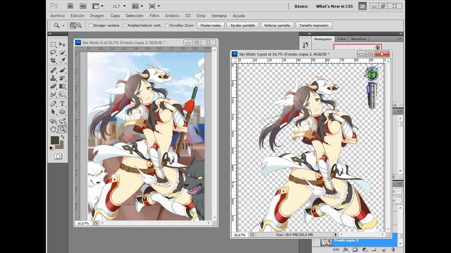
Task: Click the Píxeles reales button
Action: tap(211, 25)
